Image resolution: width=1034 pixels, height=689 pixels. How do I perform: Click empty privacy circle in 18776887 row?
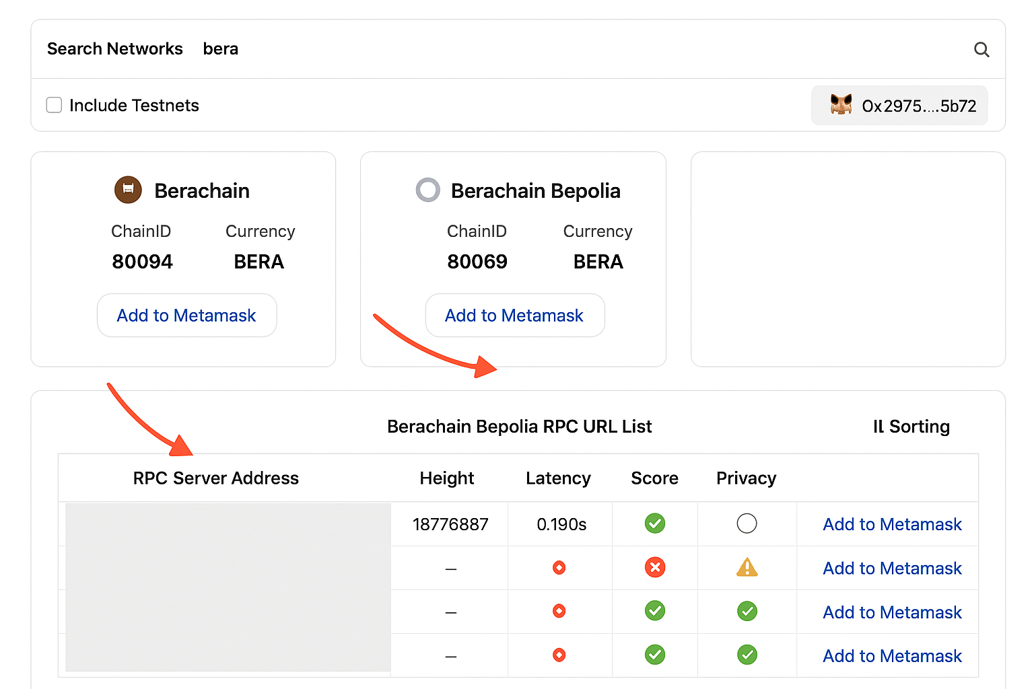point(747,523)
